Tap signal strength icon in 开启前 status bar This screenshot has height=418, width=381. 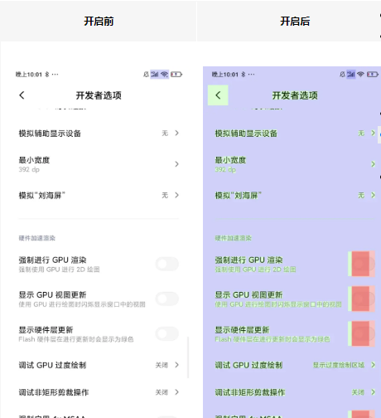[x=155, y=74]
